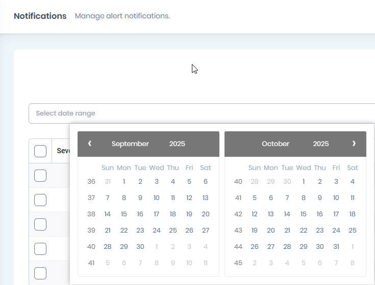Toggle the select-all checkbox in table header
The image size is (375, 285).
click(x=40, y=151)
